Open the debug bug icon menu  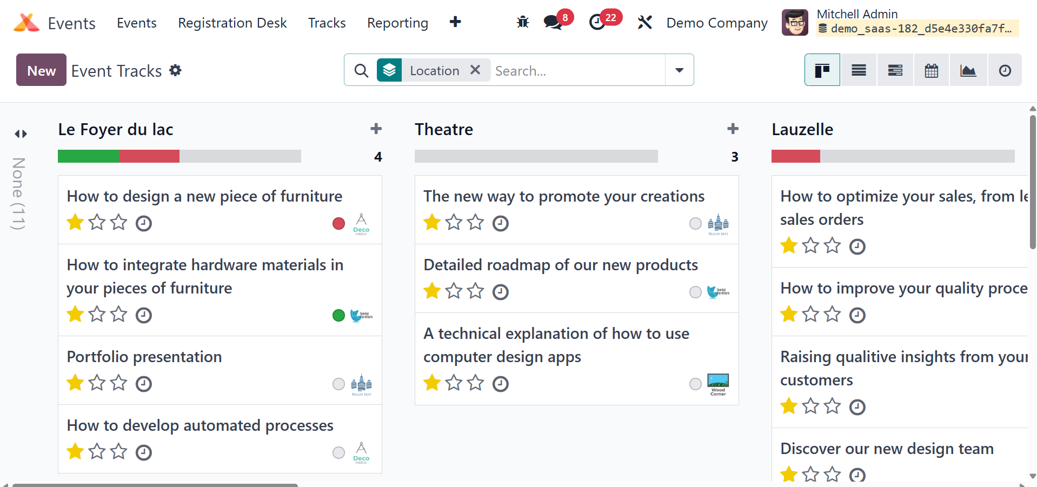click(x=522, y=23)
